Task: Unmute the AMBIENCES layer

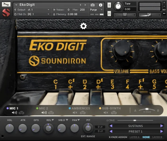Action: click(x=75, y=112)
